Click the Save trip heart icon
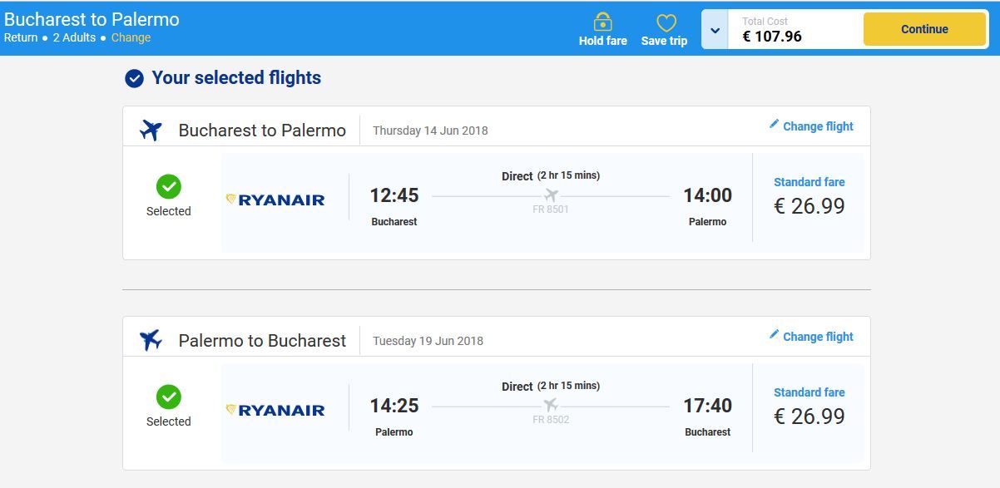This screenshot has width=1000, height=488. point(666,23)
